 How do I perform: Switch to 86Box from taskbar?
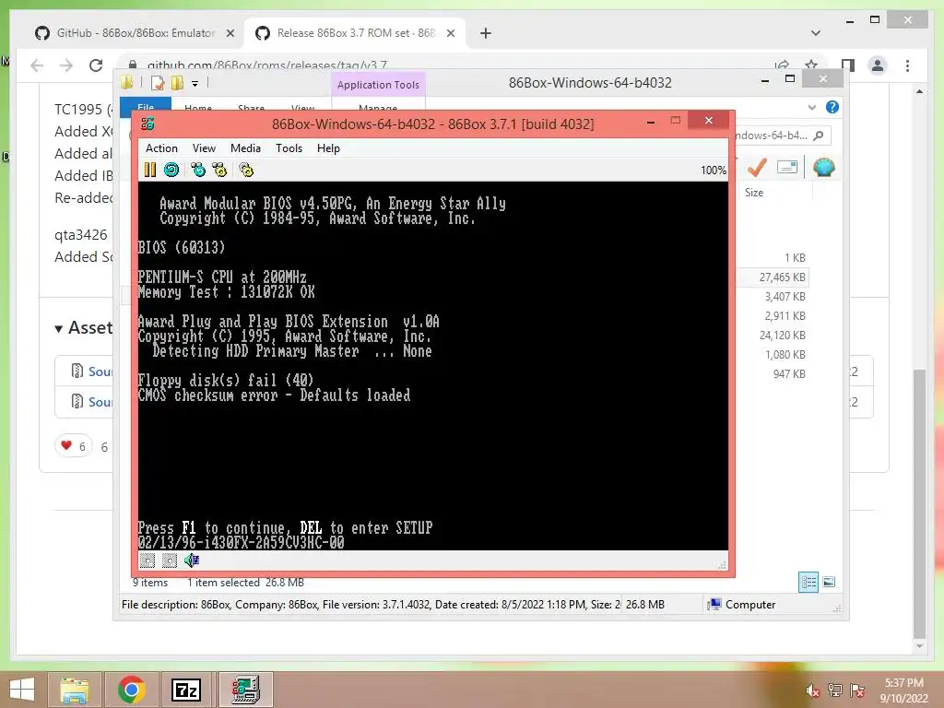245,690
